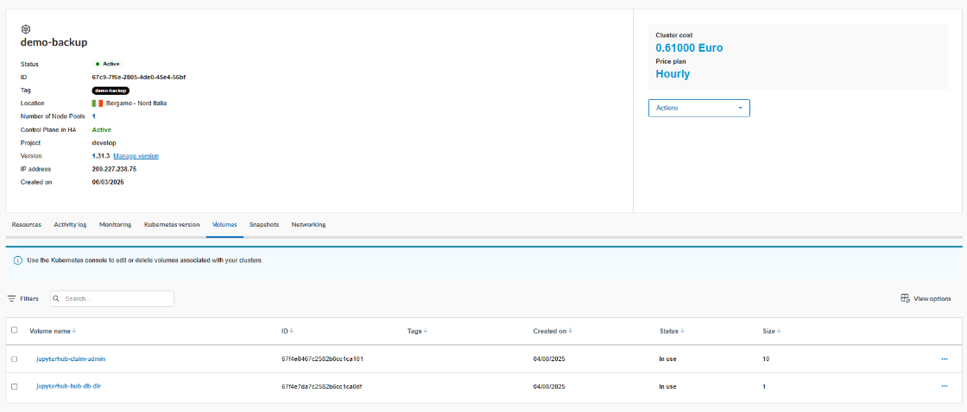Sort the table by the Created on column
This screenshot has width=967, height=412.
click(553, 330)
